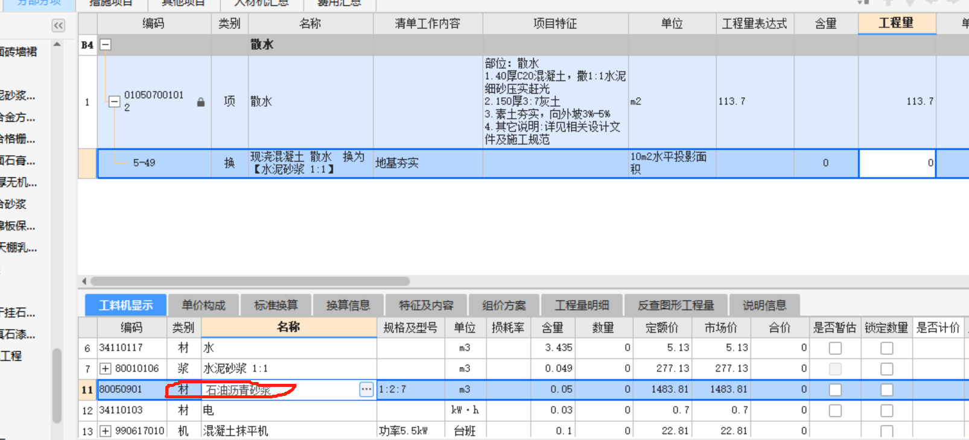Click material code 34110103 for 电

point(121,410)
